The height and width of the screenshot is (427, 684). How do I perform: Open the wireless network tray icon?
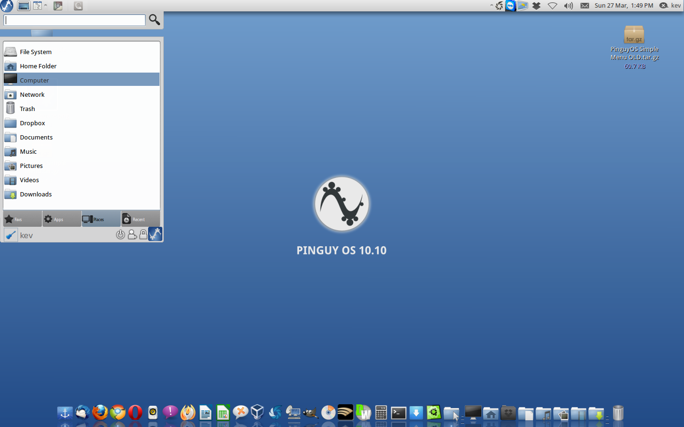point(553,6)
